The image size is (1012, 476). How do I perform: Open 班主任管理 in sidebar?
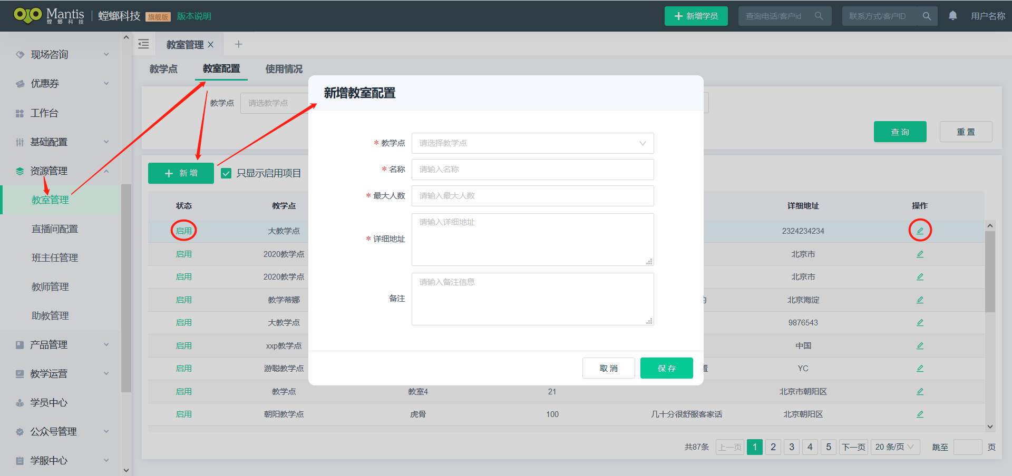(x=55, y=258)
